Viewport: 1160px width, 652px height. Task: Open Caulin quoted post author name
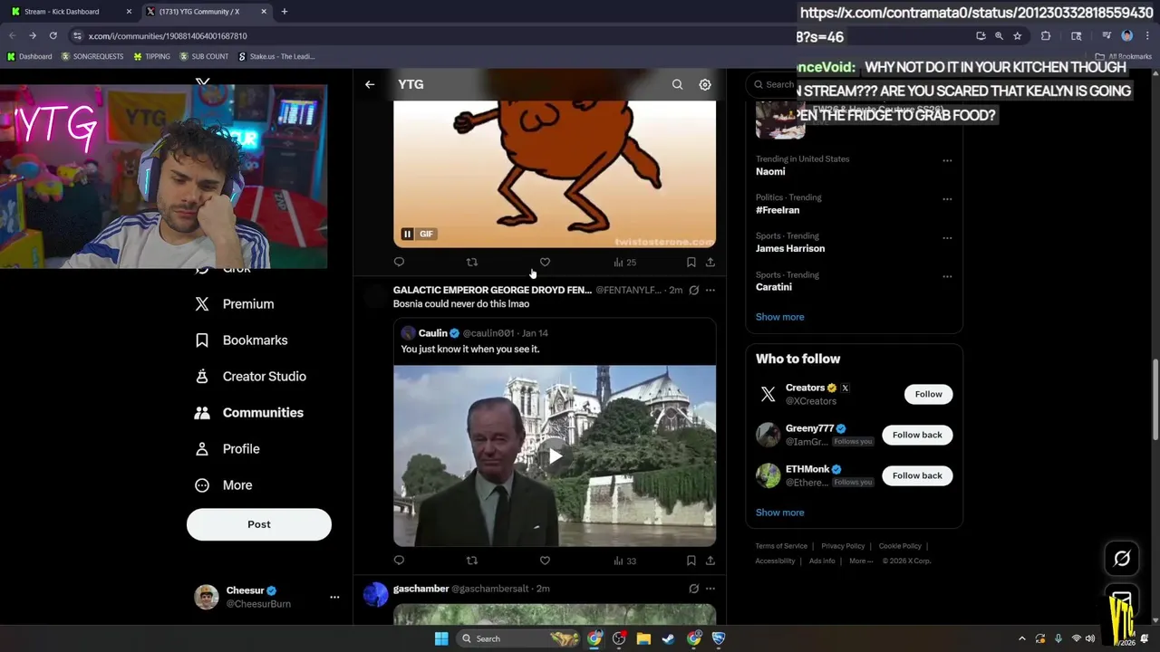coord(433,333)
